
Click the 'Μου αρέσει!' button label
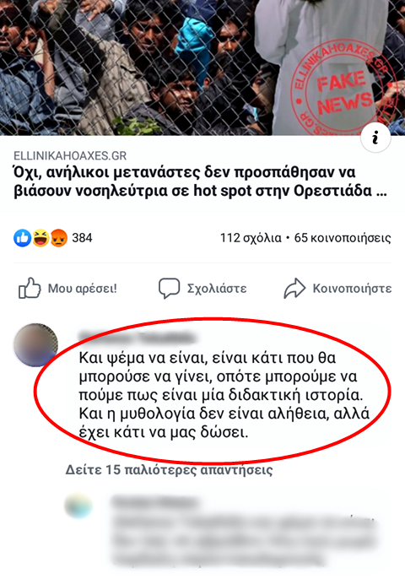pyautogui.click(x=83, y=289)
